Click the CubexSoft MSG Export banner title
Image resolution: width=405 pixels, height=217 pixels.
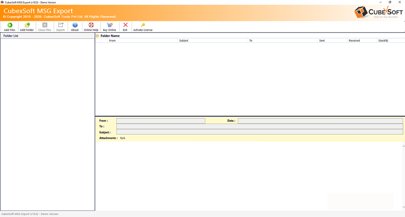click(38, 11)
